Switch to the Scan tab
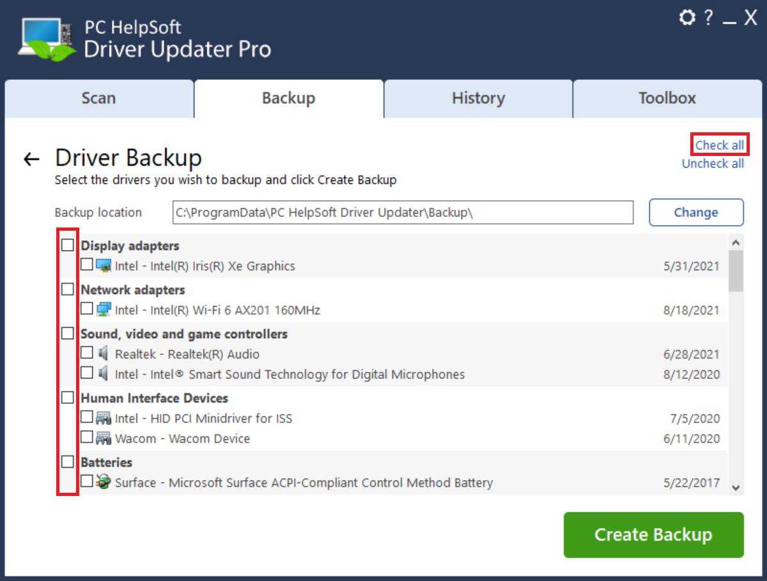The width and height of the screenshot is (767, 581). pos(99,98)
